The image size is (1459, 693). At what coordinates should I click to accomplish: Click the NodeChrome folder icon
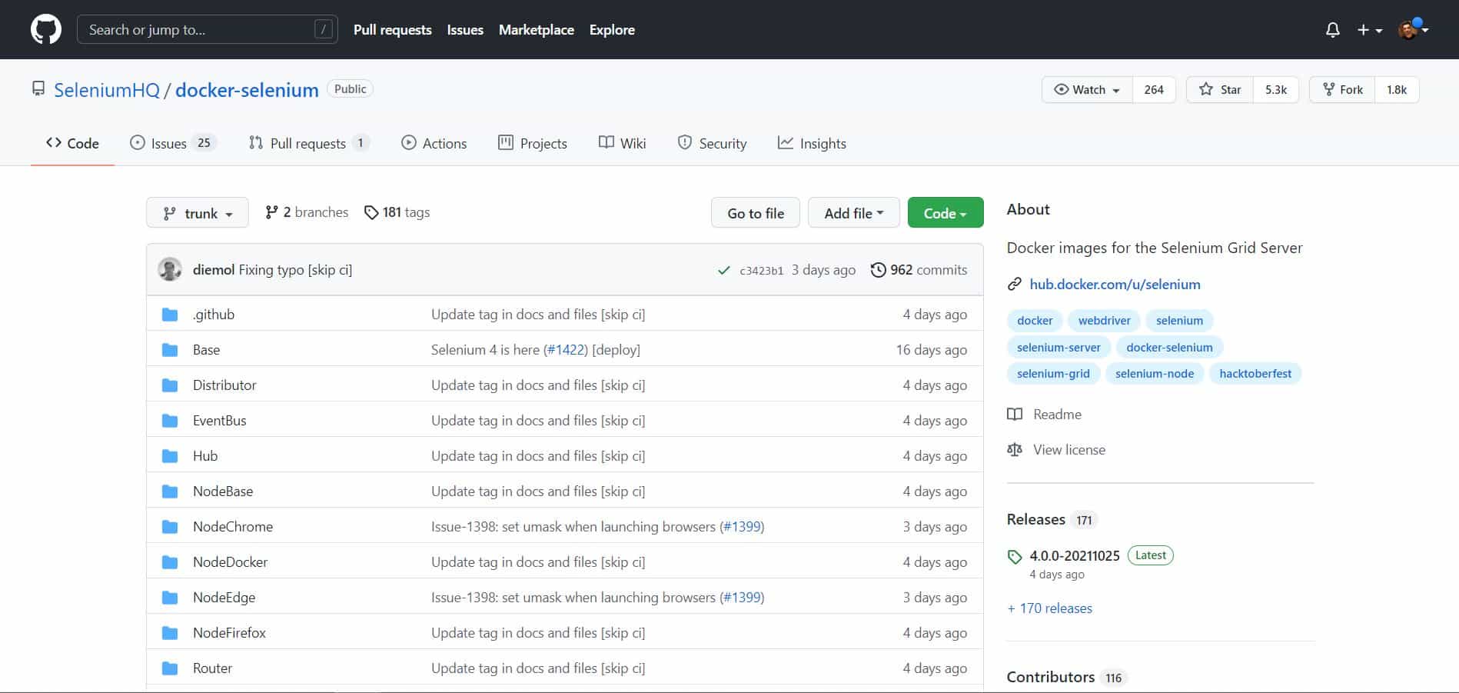pos(170,527)
